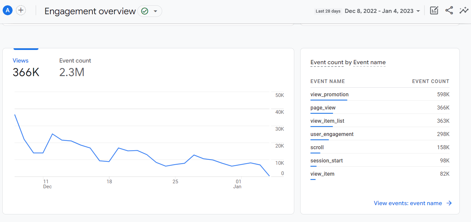Switch to the Views metric tab

point(21,61)
